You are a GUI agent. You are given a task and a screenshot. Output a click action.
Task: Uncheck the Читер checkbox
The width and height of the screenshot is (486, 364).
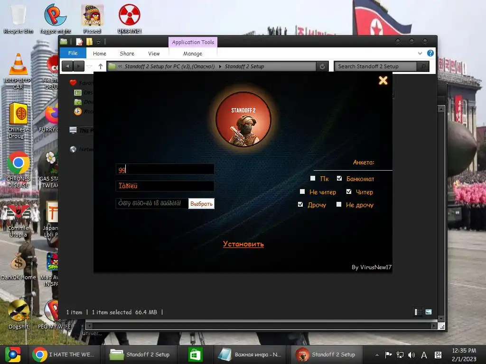click(x=349, y=191)
